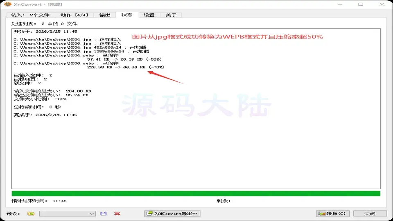Select log line H006.jpg : 正在载入
This screenshot has width=393, height=221.
[68, 43]
